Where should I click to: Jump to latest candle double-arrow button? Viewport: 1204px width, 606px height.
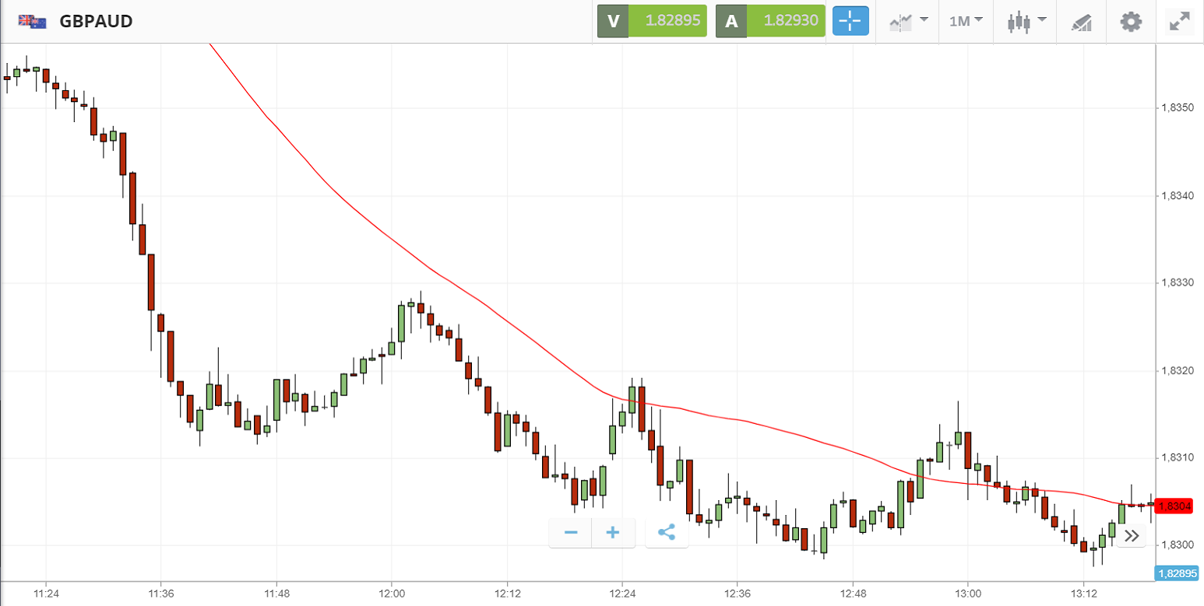1132,535
